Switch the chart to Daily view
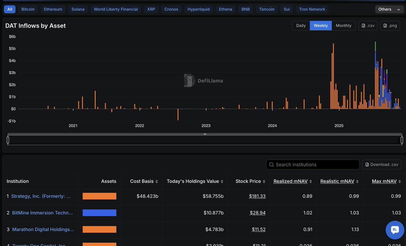This screenshot has width=406, height=246. [x=301, y=25]
